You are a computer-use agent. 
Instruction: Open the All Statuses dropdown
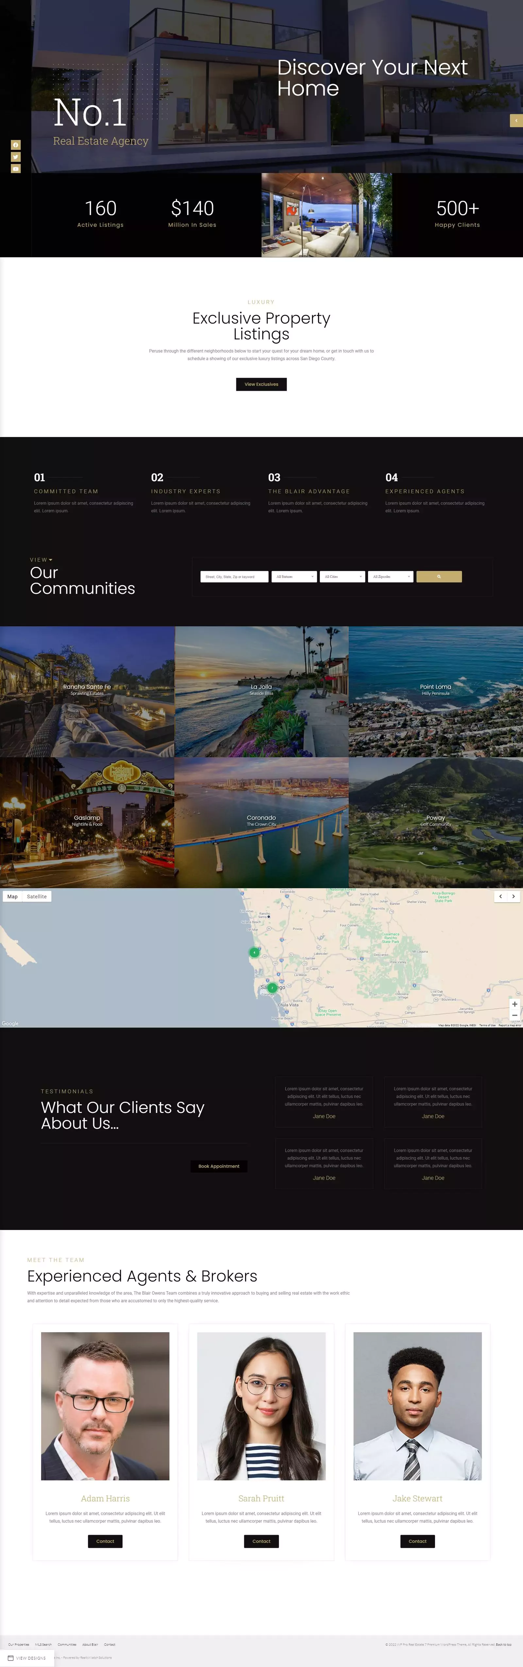(x=294, y=577)
